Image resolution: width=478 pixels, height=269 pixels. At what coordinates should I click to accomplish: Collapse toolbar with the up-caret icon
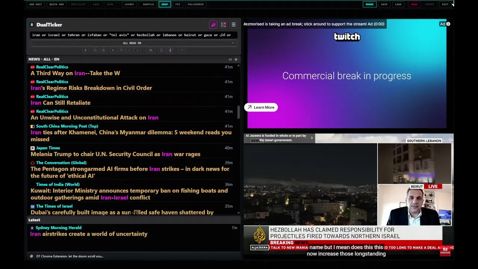(x=182, y=50)
